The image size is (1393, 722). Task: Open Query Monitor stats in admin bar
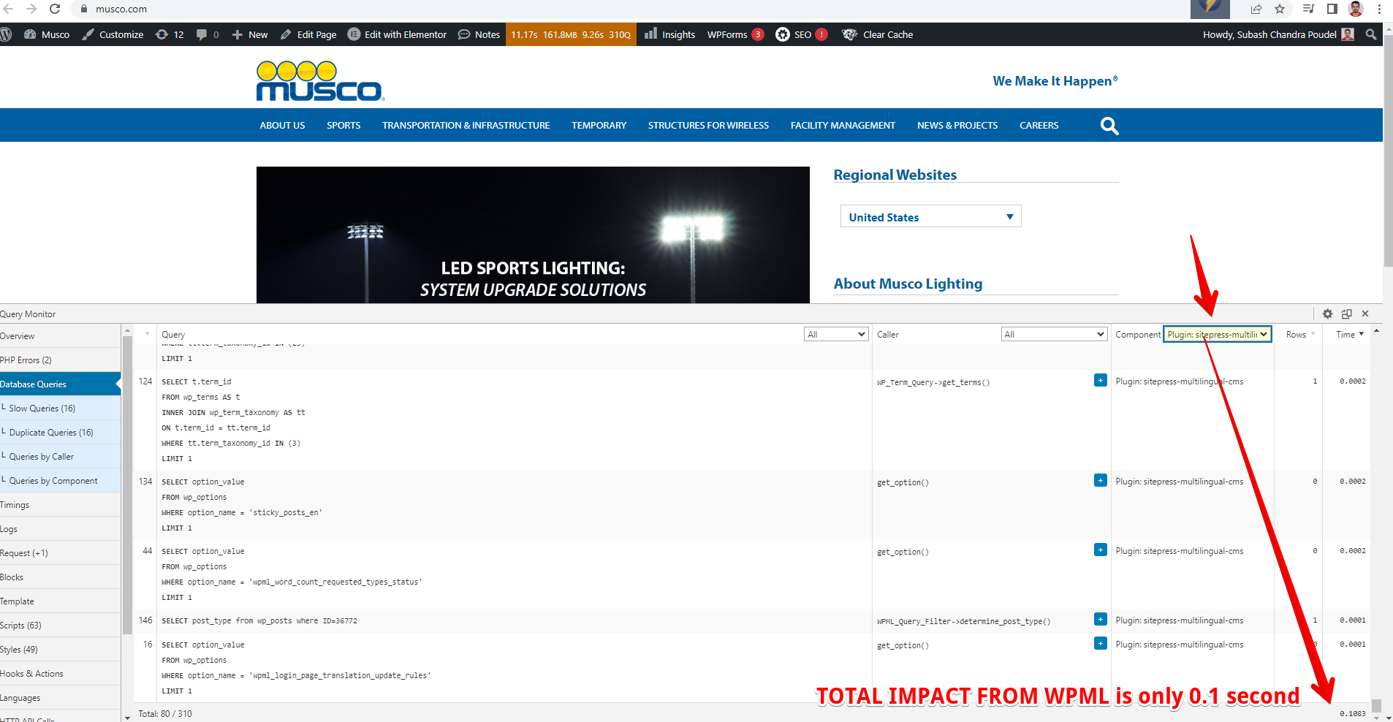[x=571, y=34]
